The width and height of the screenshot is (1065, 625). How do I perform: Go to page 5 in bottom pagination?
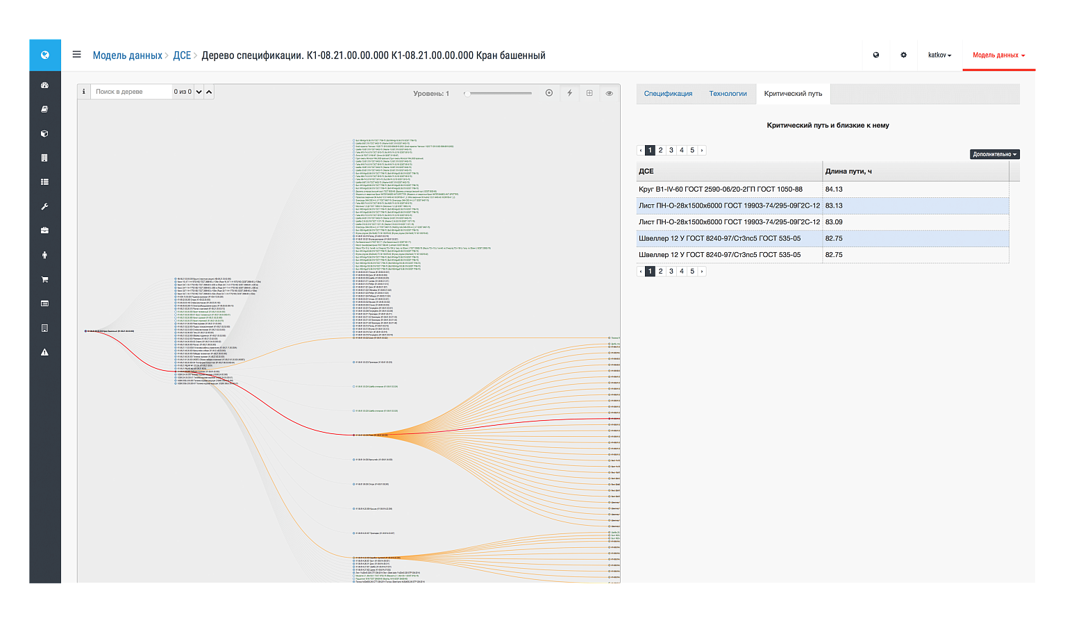coord(691,272)
